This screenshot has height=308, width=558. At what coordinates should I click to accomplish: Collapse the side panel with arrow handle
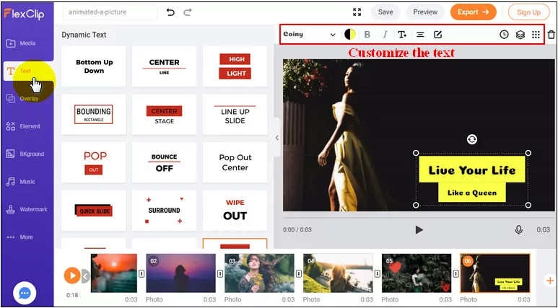277,138
